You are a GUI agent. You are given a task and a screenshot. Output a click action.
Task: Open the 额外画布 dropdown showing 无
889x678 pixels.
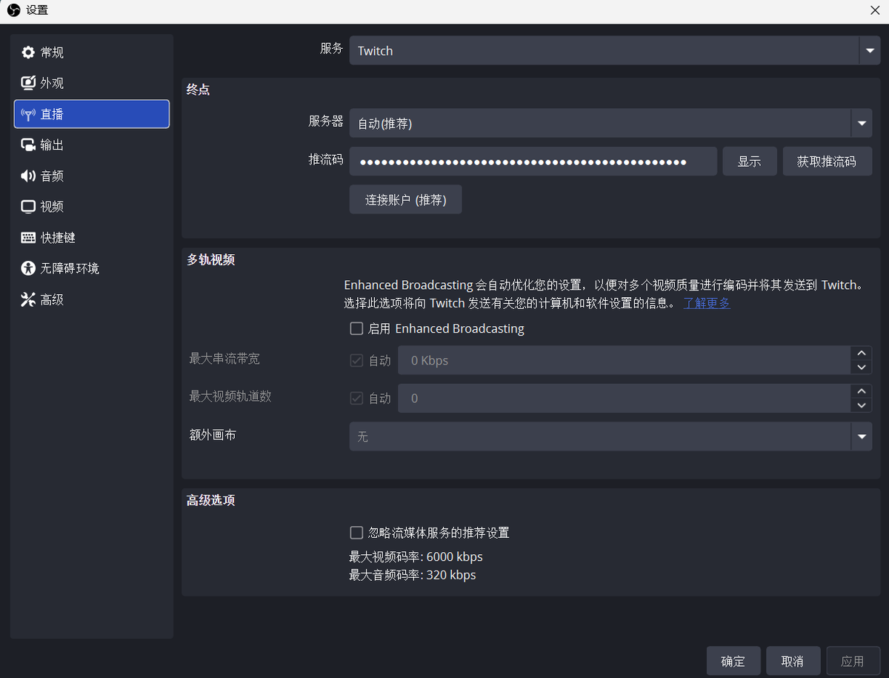coord(862,436)
